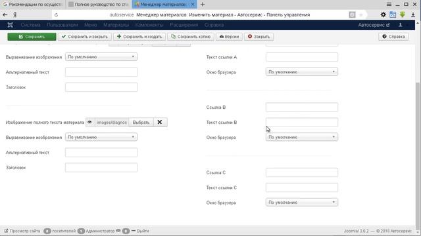The image size is (421, 236).
Task: Click Выбрать to choose full text image
Action: coord(141,123)
